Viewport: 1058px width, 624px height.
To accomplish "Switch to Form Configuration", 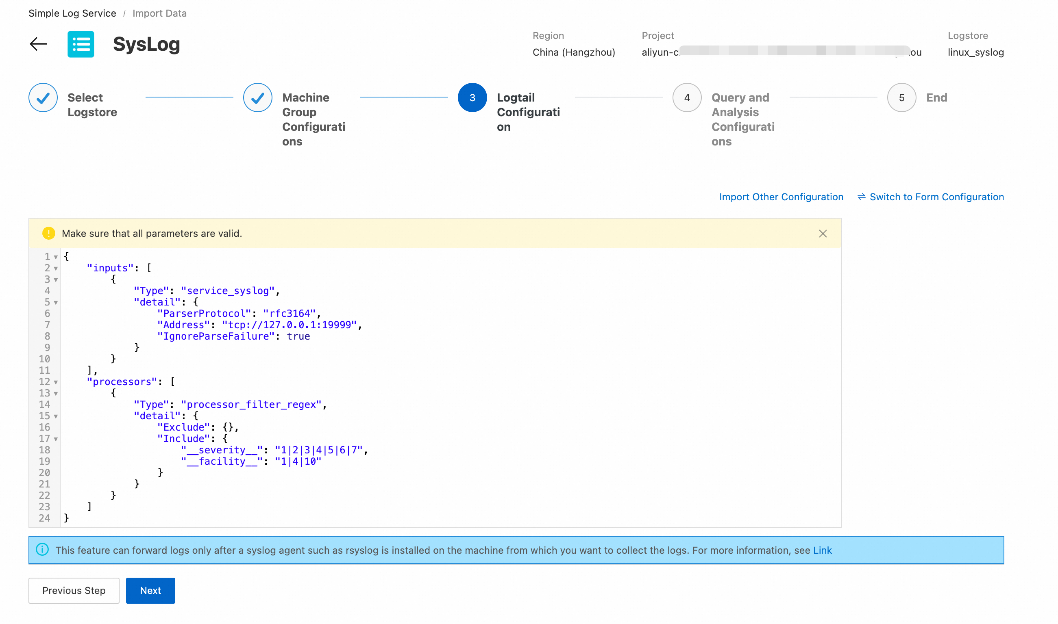I will (x=936, y=197).
